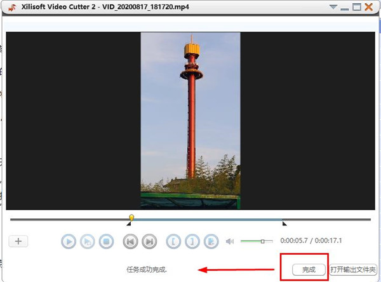Close the Xilisoft Video Cutter window
381x282 pixels.
pyautogui.click(x=368, y=7)
